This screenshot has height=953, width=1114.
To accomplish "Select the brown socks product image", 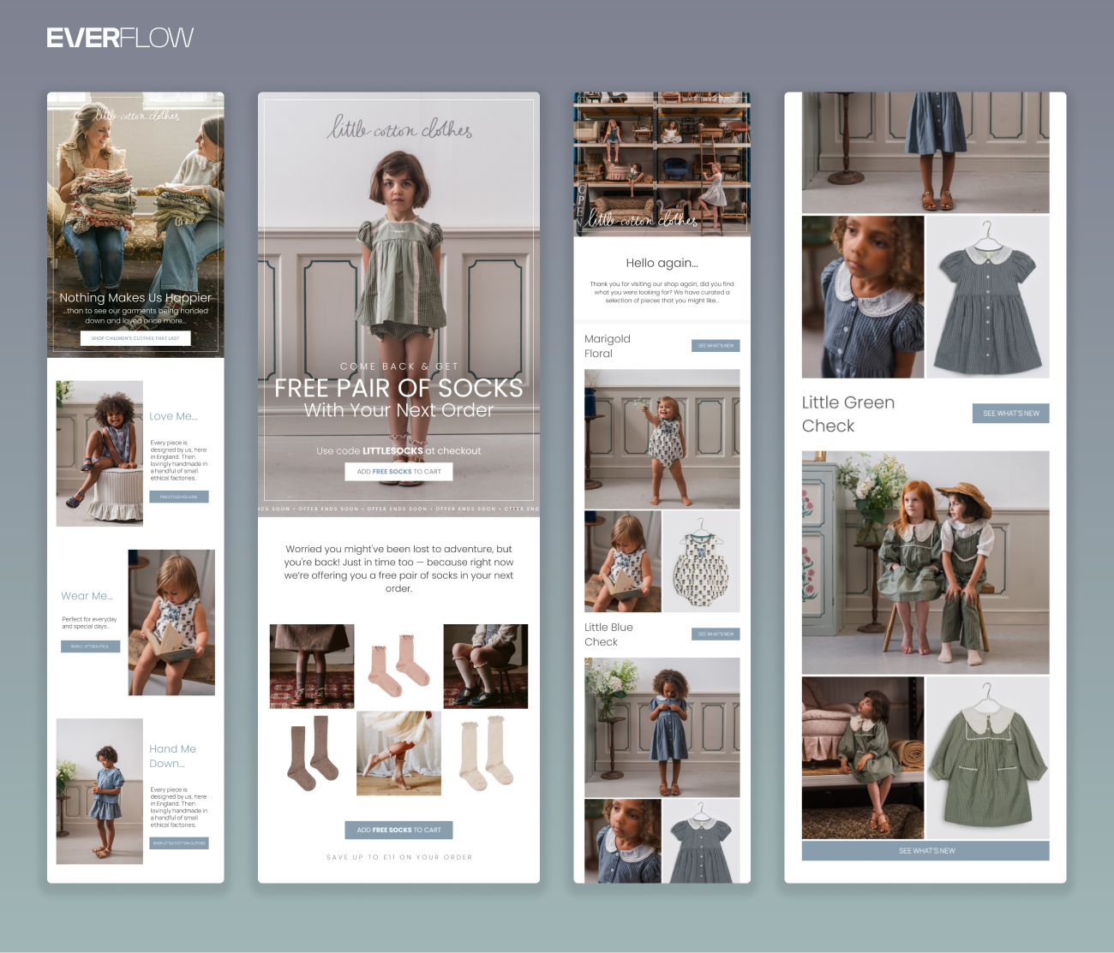I will (312, 753).
